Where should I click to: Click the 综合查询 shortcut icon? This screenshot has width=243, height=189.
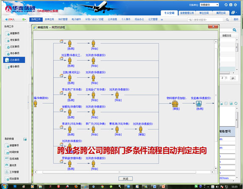[7, 179]
